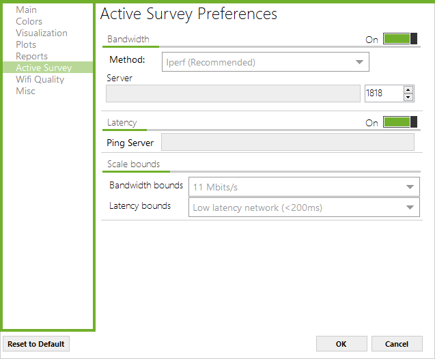The image size is (435, 359).
Task: Decrease the server port with down arrow
Action: (408, 98)
